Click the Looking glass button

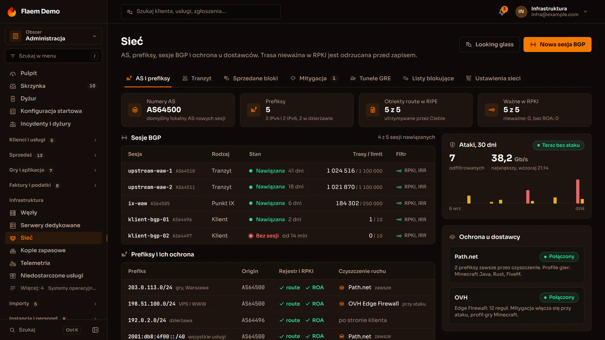(x=490, y=45)
